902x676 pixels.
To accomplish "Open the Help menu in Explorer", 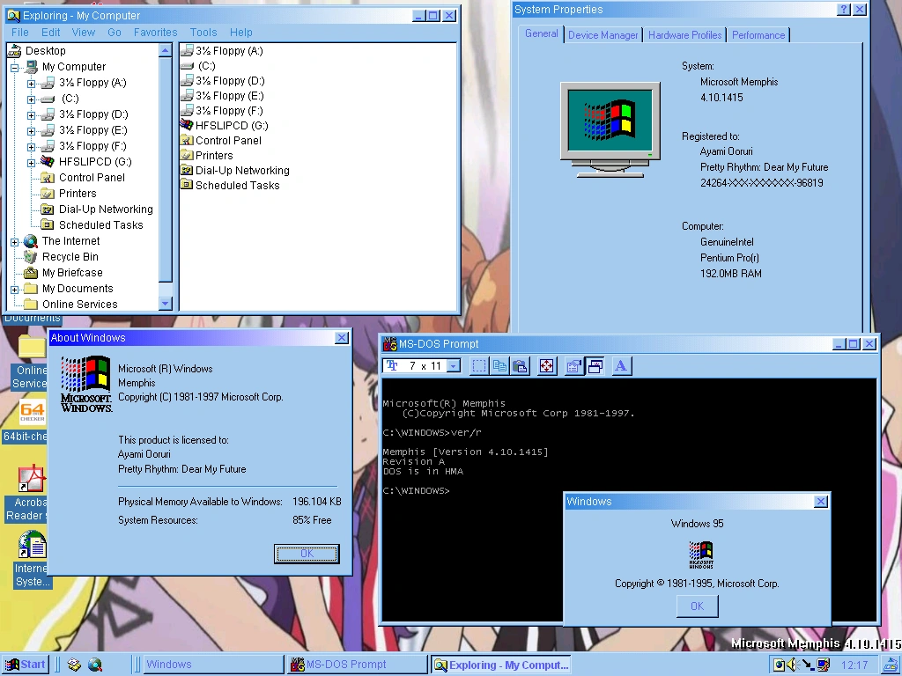I will click(241, 33).
